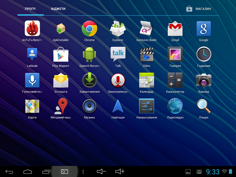Open the Карти maps app
The image size is (236, 177).
pyautogui.click(x=32, y=106)
